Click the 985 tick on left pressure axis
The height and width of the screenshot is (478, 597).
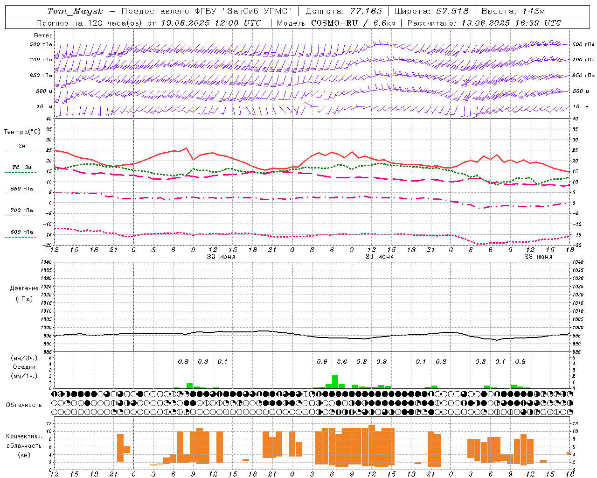pyautogui.click(x=48, y=352)
